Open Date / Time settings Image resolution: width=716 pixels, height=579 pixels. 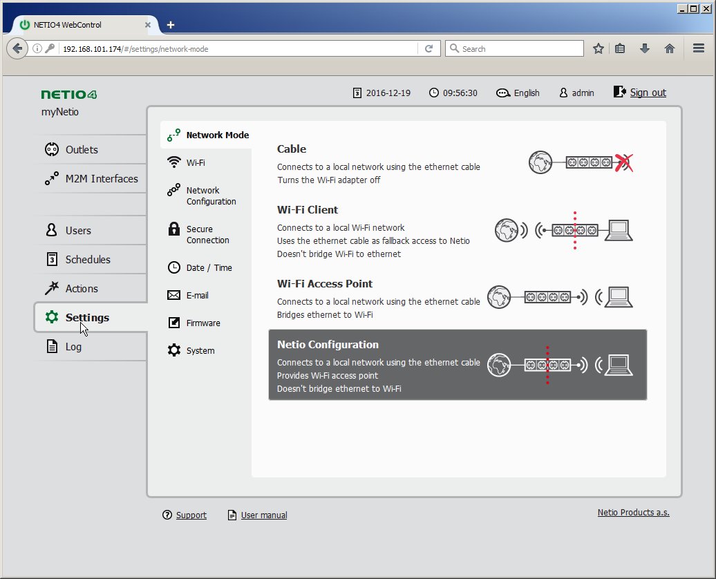pos(209,268)
